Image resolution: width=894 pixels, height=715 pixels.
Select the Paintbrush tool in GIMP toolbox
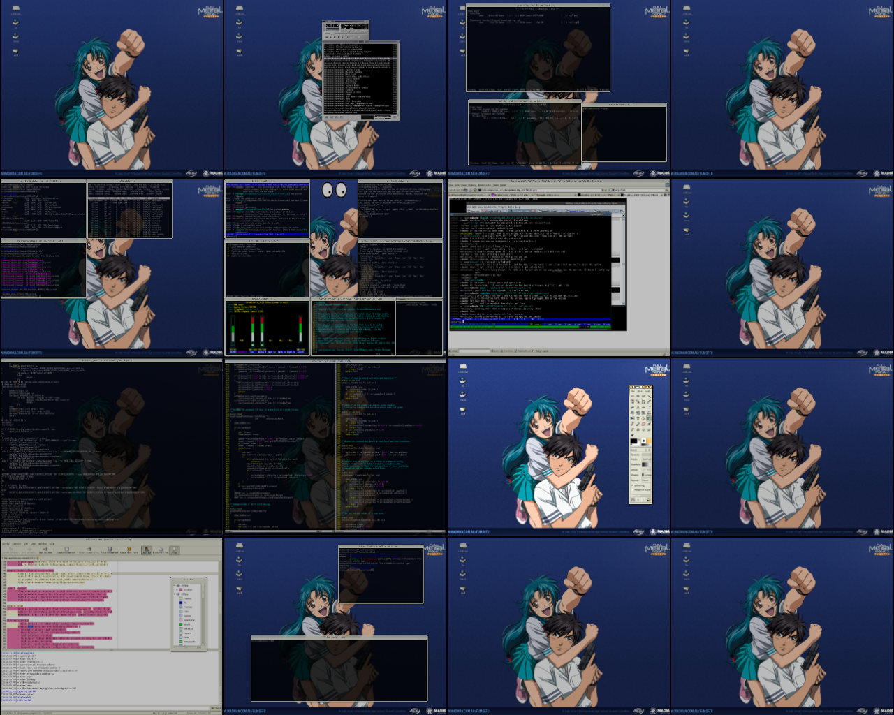click(638, 424)
